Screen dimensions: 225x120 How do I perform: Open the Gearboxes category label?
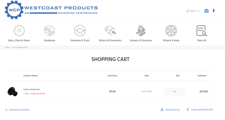(50, 40)
